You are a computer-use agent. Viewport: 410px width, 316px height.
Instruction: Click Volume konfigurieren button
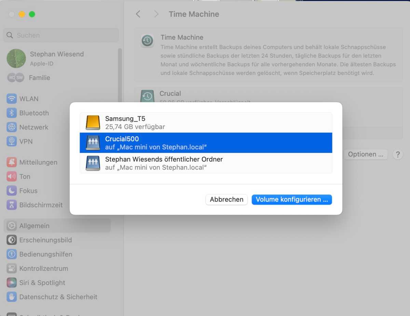click(x=292, y=199)
